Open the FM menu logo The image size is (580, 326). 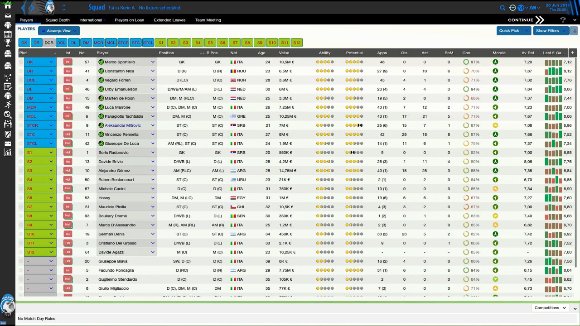tap(533, 8)
